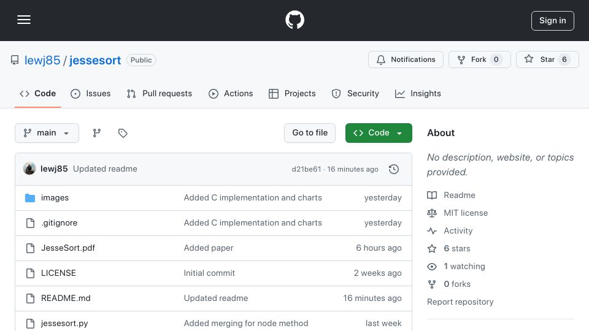Click the scales icon next to MIT license

tap(432, 213)
